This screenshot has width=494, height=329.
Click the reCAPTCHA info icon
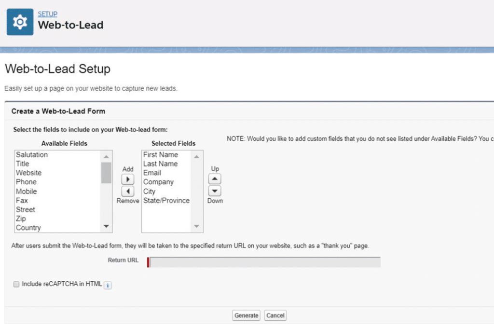point(108,285)
